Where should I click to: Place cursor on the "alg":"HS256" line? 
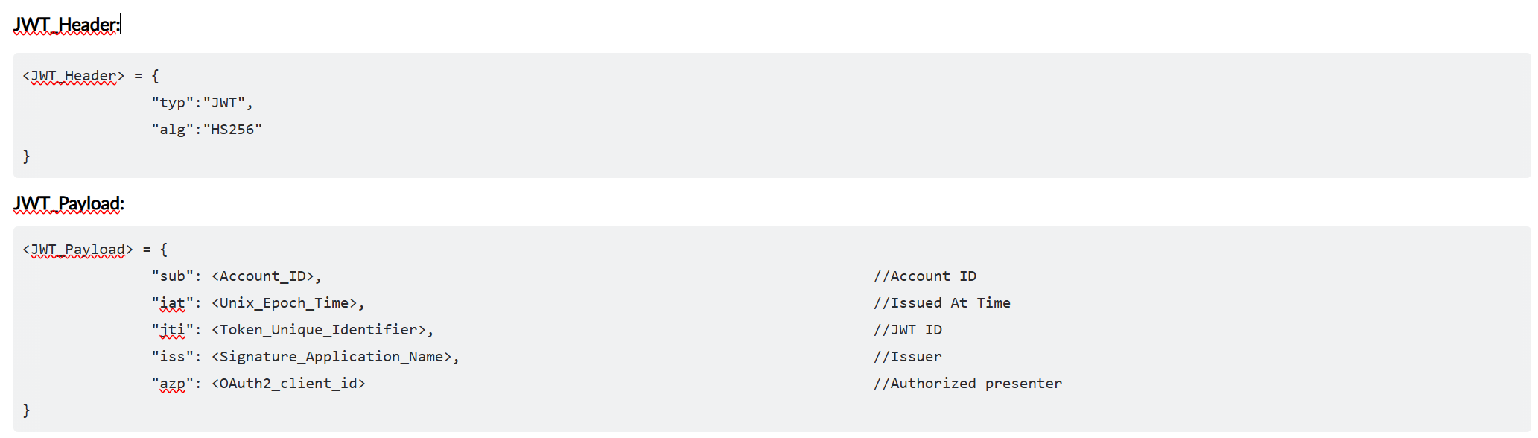[x=206, y=130]
